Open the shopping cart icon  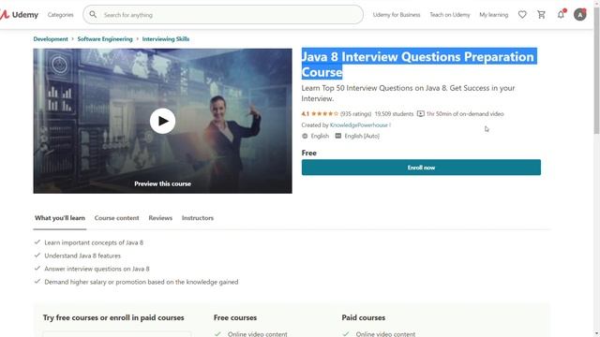pos(542,15)
